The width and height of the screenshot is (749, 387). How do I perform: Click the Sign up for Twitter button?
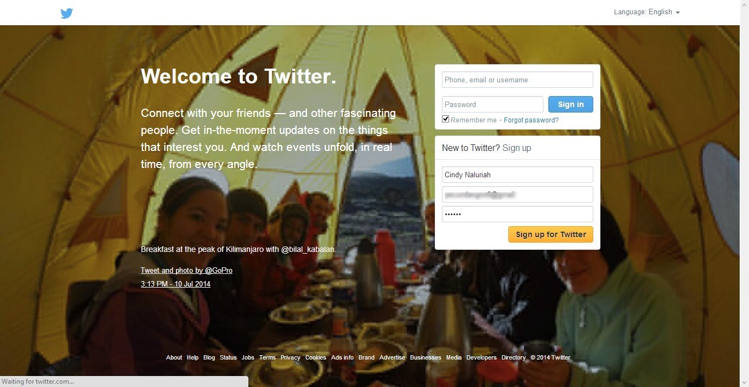point(551,234)
